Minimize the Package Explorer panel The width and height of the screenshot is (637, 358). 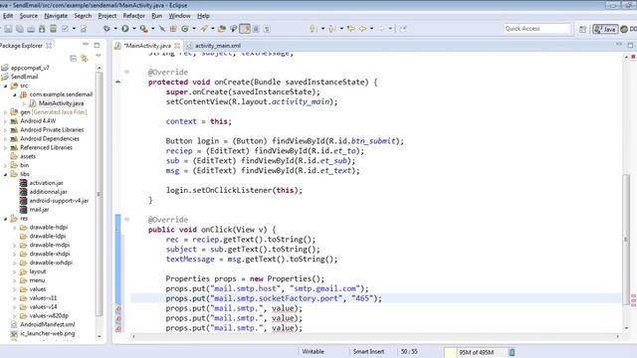tap(86, 45)
